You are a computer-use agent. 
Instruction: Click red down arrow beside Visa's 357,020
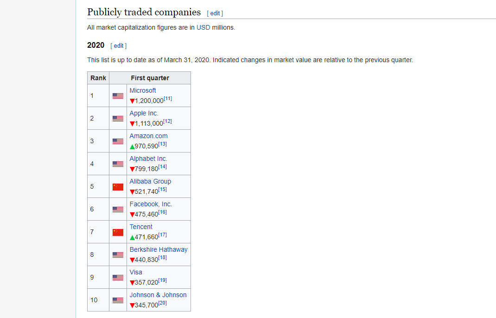click(x=132, y=283)
